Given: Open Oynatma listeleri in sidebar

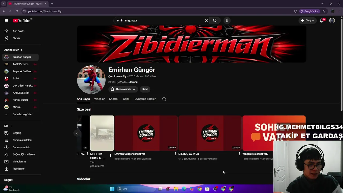Looking at the screenshot, I should pyautogui.click(x=20, y=140).
